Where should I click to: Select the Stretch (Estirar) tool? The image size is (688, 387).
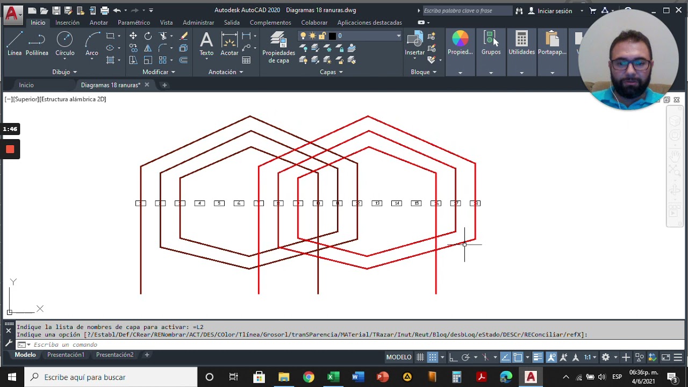(x=133, y=60)
